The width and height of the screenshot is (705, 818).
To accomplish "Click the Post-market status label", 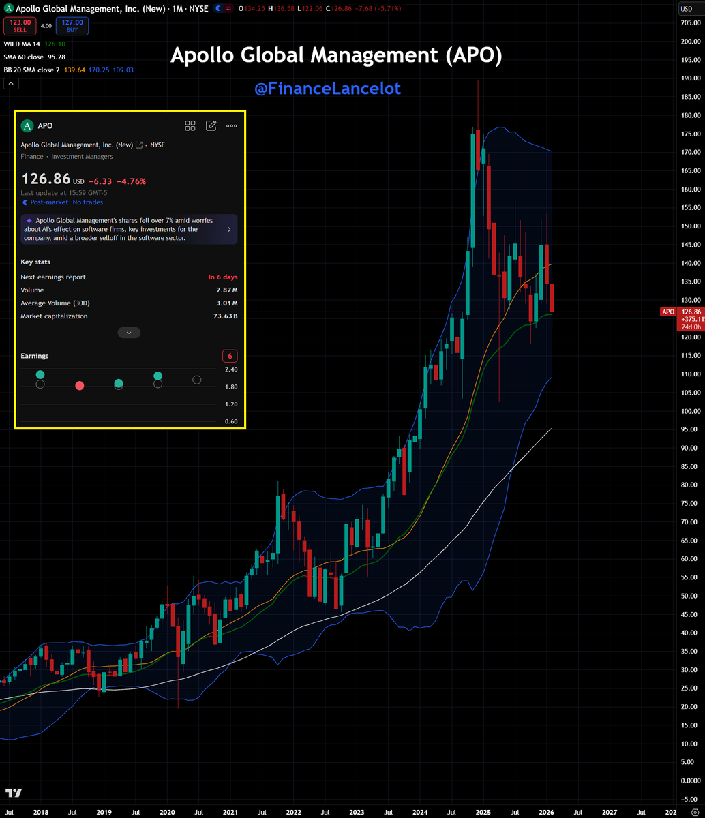I will [x=49, y=202].
